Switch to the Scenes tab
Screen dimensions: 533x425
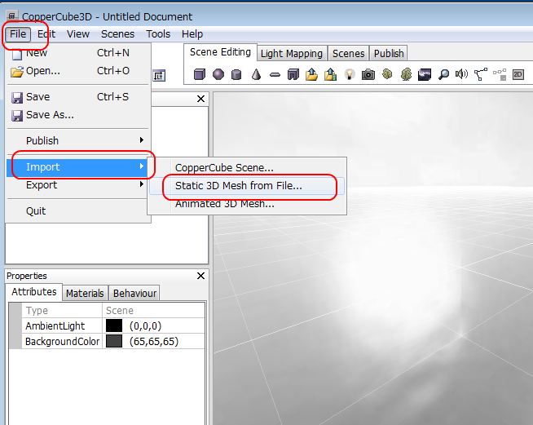click(349, 54)
